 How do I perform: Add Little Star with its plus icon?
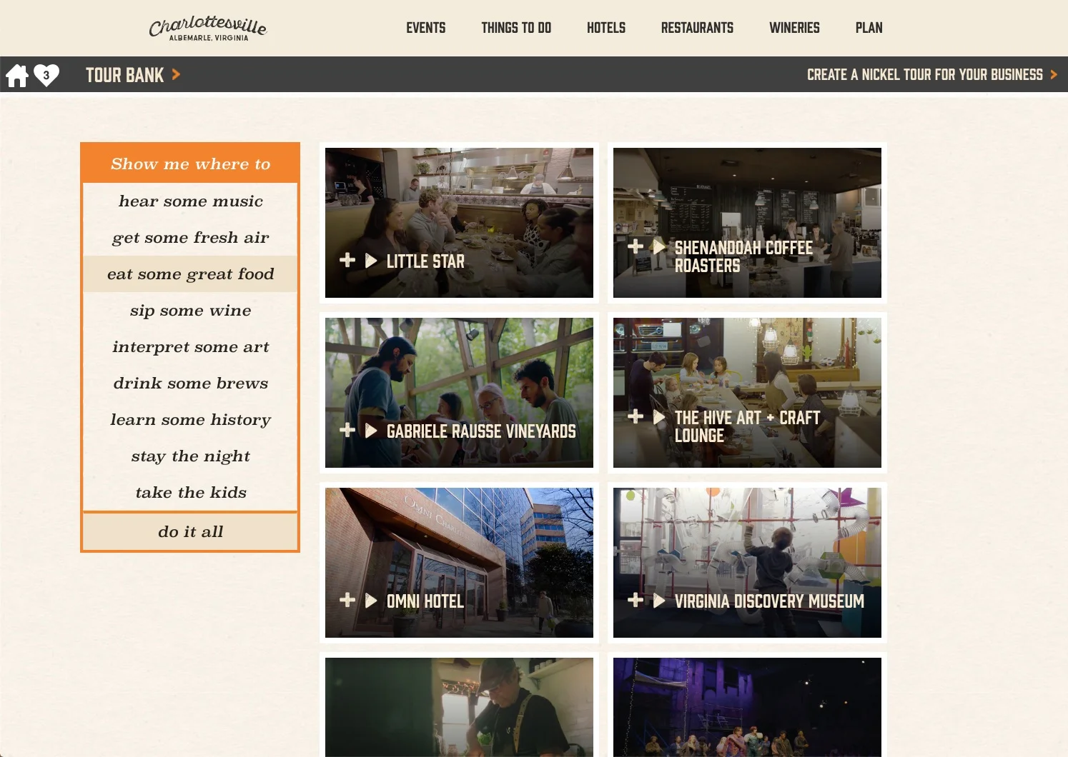(347, 260)
